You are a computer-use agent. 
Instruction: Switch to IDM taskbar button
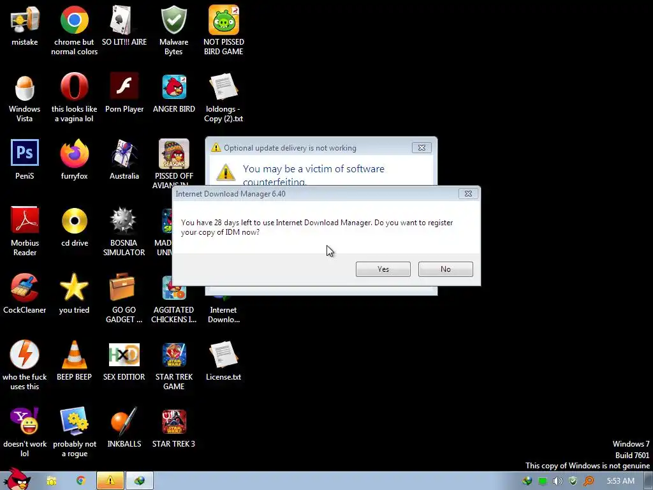[x=140, y=481]
